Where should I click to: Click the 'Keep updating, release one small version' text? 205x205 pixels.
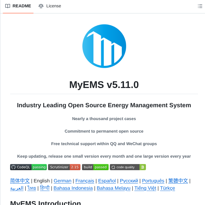coord(104,156)
